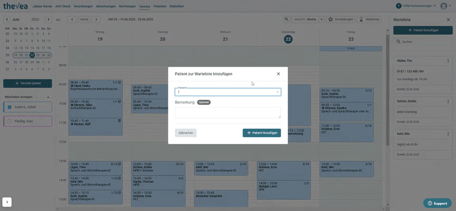Click the theVea logo
This screenshot has width=456, height=211.
coord(15,6)
